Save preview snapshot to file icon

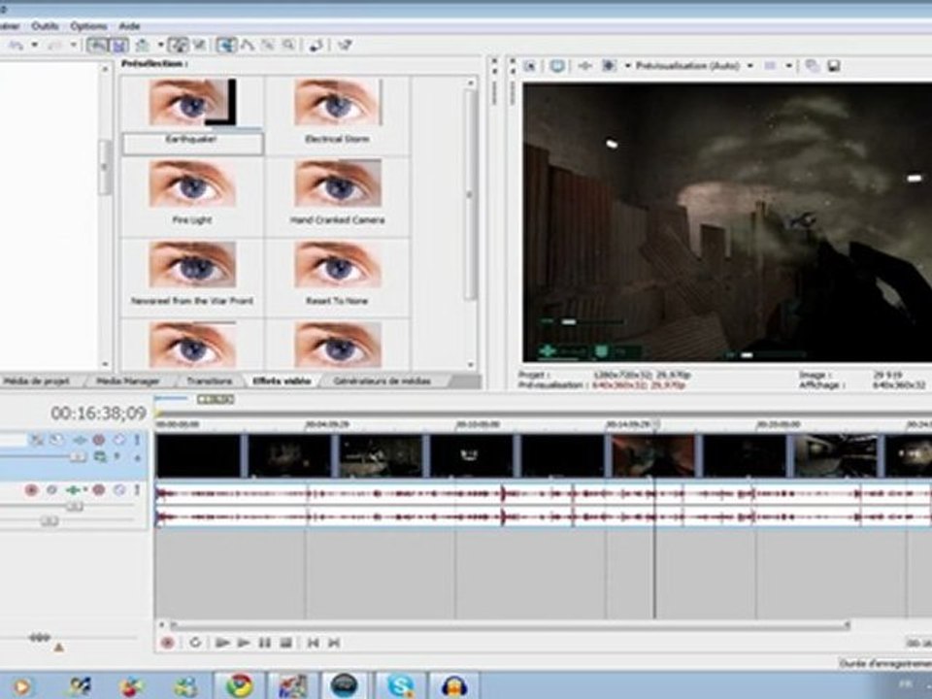coord(834,65)
